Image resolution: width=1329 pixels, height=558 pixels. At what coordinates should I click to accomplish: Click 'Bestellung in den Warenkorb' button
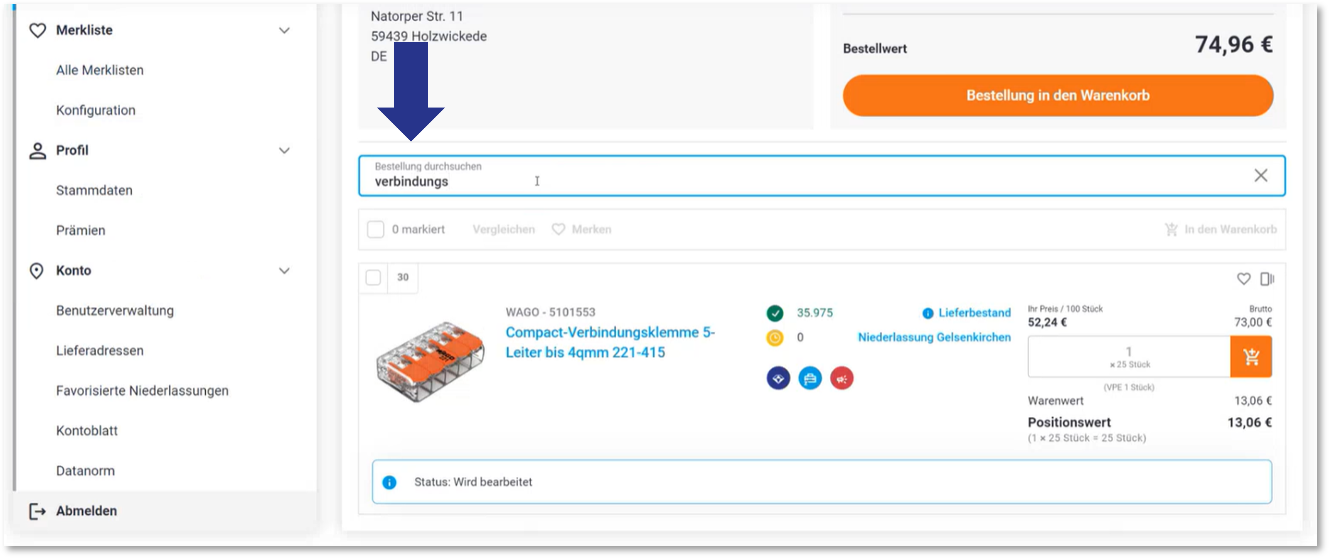coord(1058,95)
